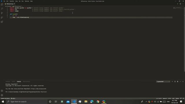Change language mode Python in status bar
Screen dimensions: 185x104
(177, 98)
